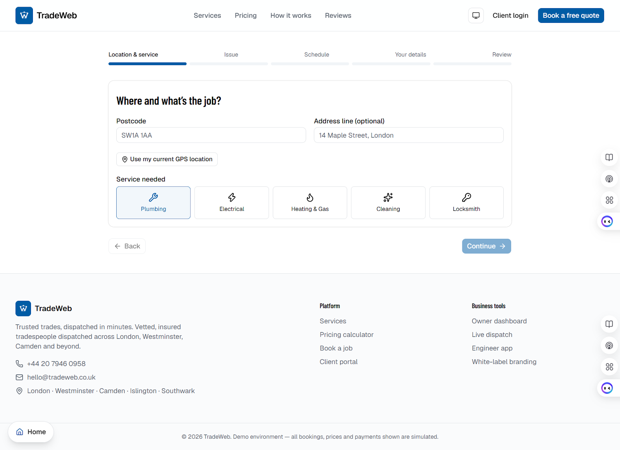Open the Engineer app footer link

click(492, 348)
